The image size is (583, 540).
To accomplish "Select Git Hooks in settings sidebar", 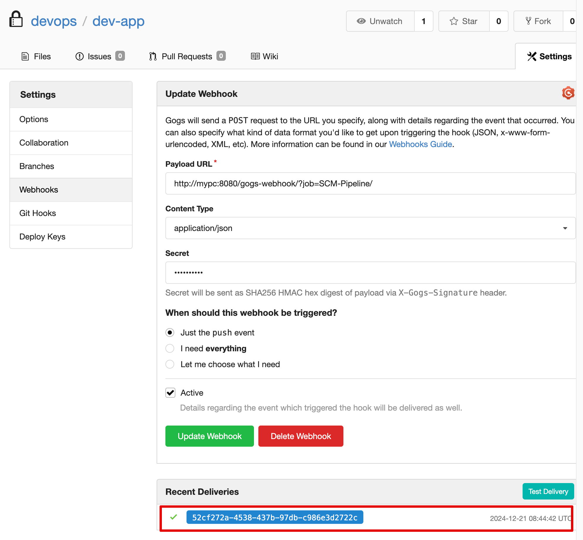I will coord(71,213).
